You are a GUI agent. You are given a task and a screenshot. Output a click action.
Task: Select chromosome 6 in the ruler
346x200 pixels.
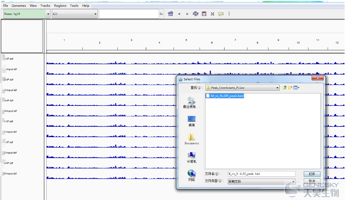(212, 43)
